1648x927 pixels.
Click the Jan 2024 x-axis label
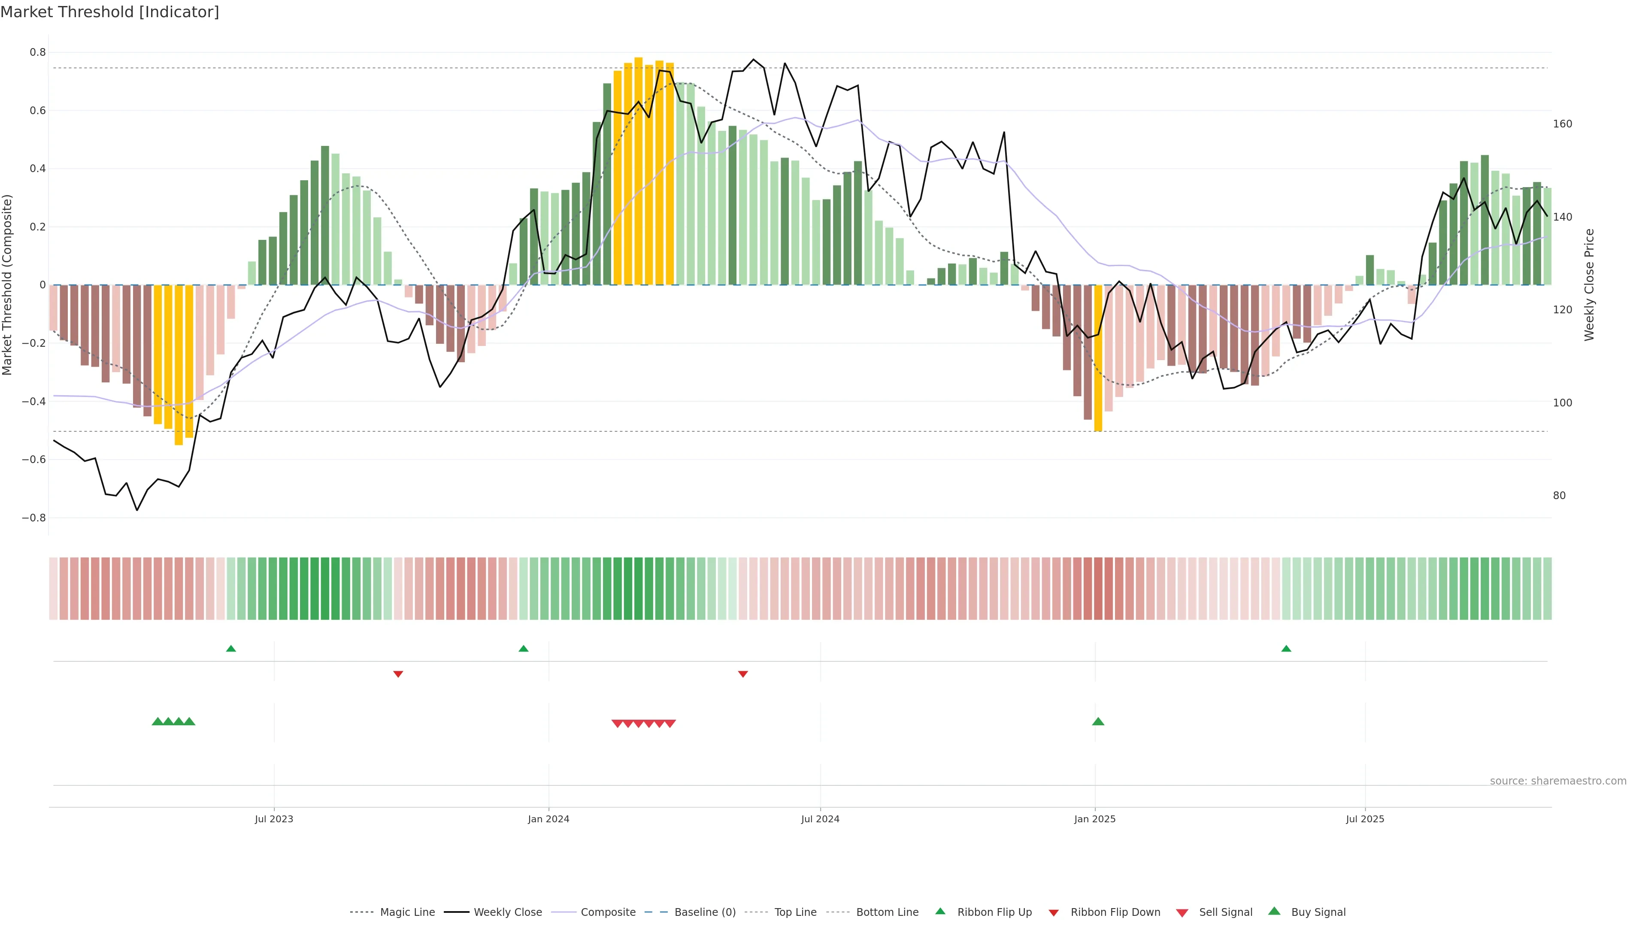click(x=548, y=819)
